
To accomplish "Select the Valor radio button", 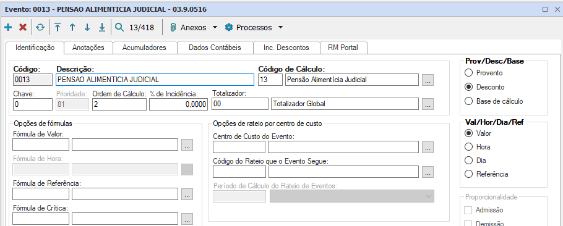I will click(x=468, y=133).
